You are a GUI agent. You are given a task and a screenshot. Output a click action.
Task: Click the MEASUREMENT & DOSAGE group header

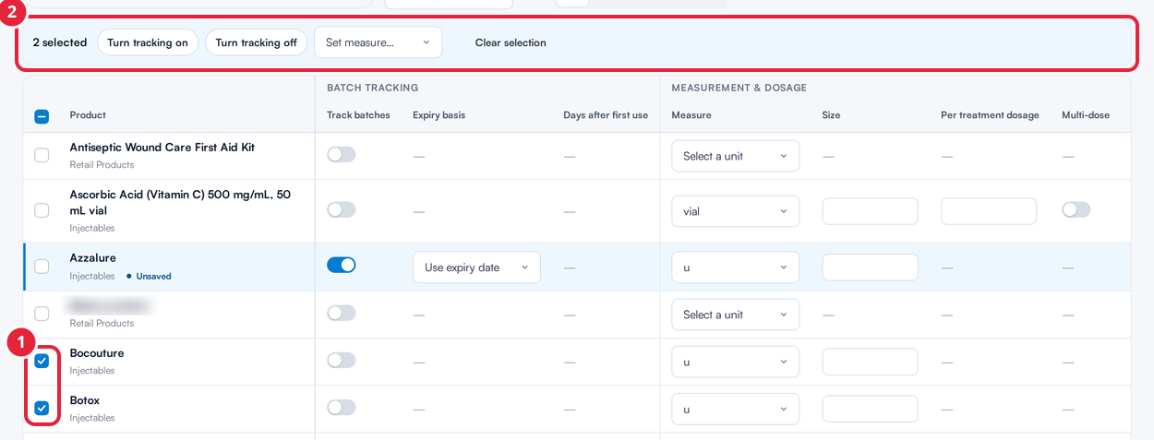tap(739, 88)
